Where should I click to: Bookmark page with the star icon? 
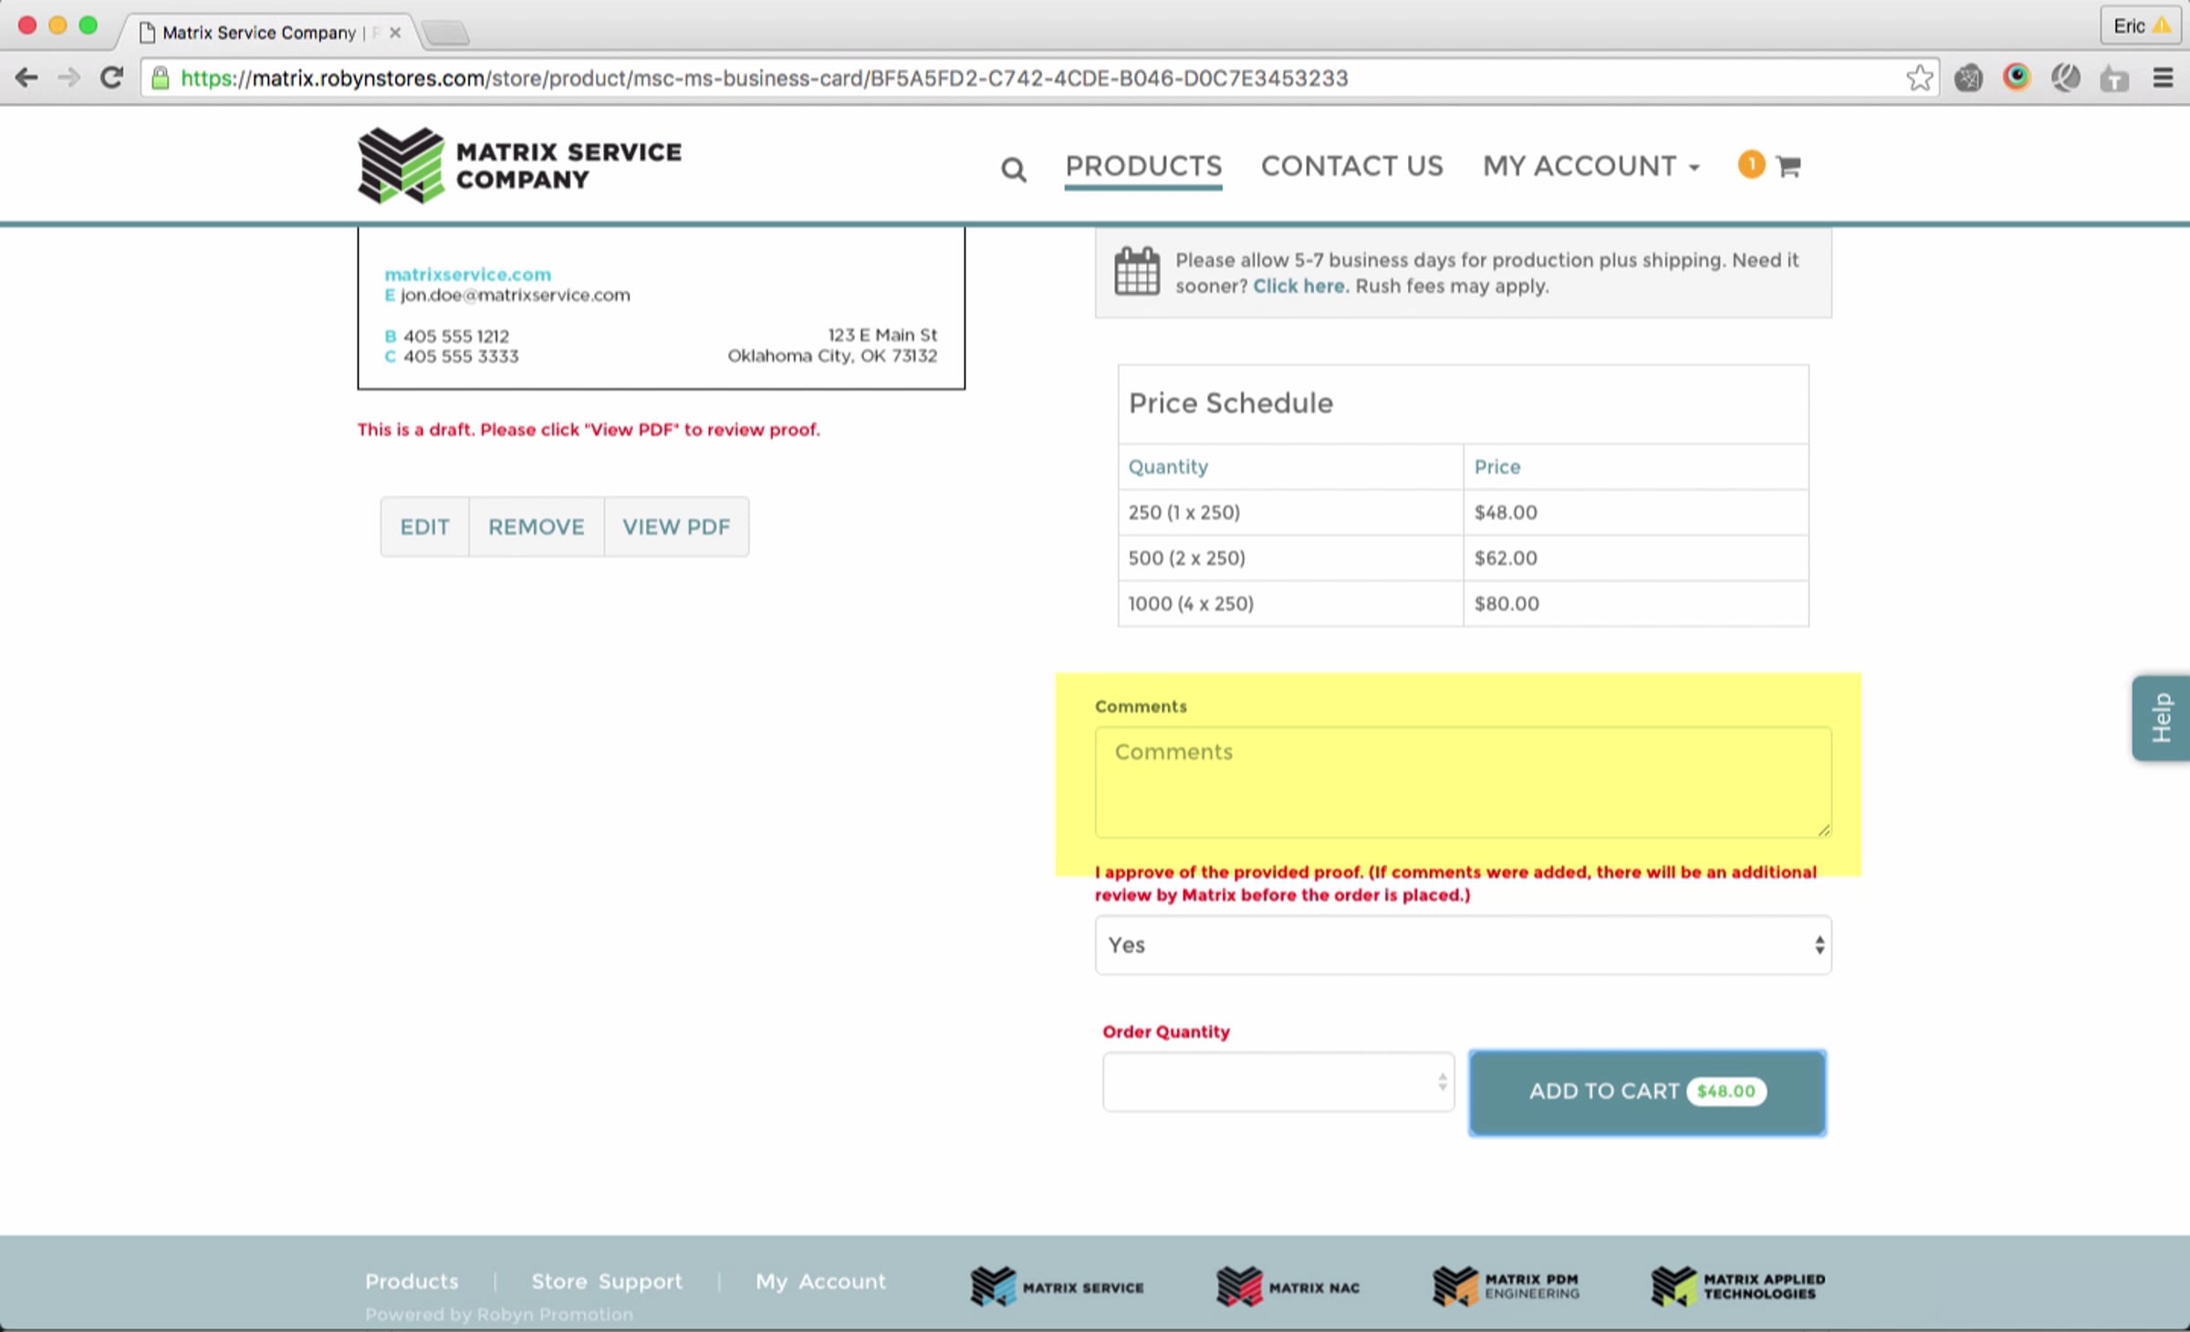tap(1919, 78)
